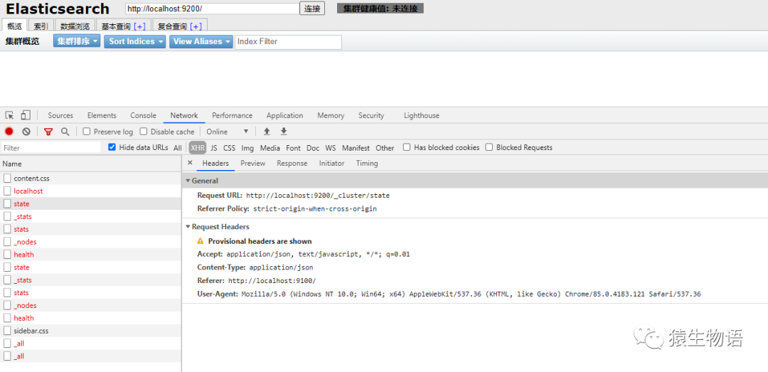Enable Preserve log checkbox

coord(87,132)
